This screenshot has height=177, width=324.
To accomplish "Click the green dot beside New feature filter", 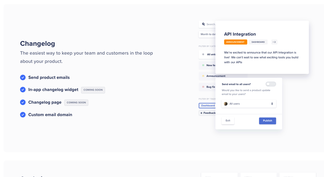I will (x=203, y=65).
